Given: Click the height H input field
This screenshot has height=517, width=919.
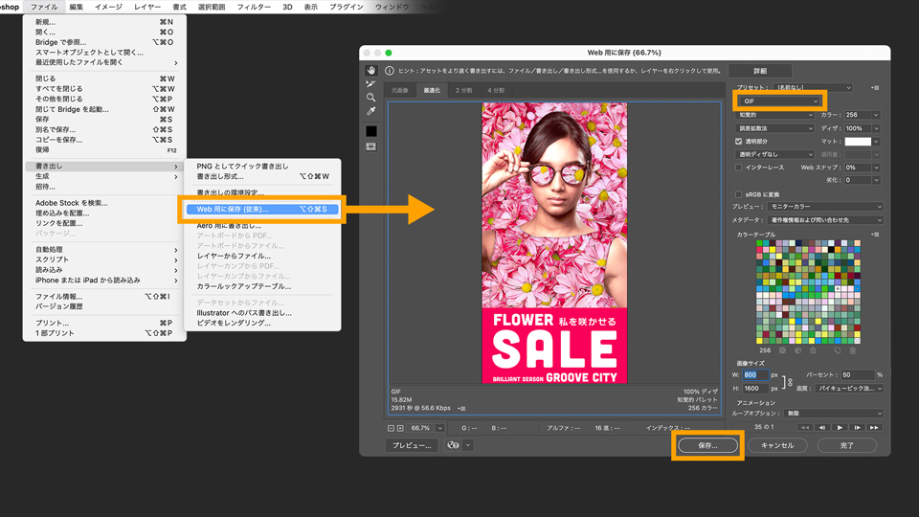Looking at the screenshot, I should (x=755, y=389).
